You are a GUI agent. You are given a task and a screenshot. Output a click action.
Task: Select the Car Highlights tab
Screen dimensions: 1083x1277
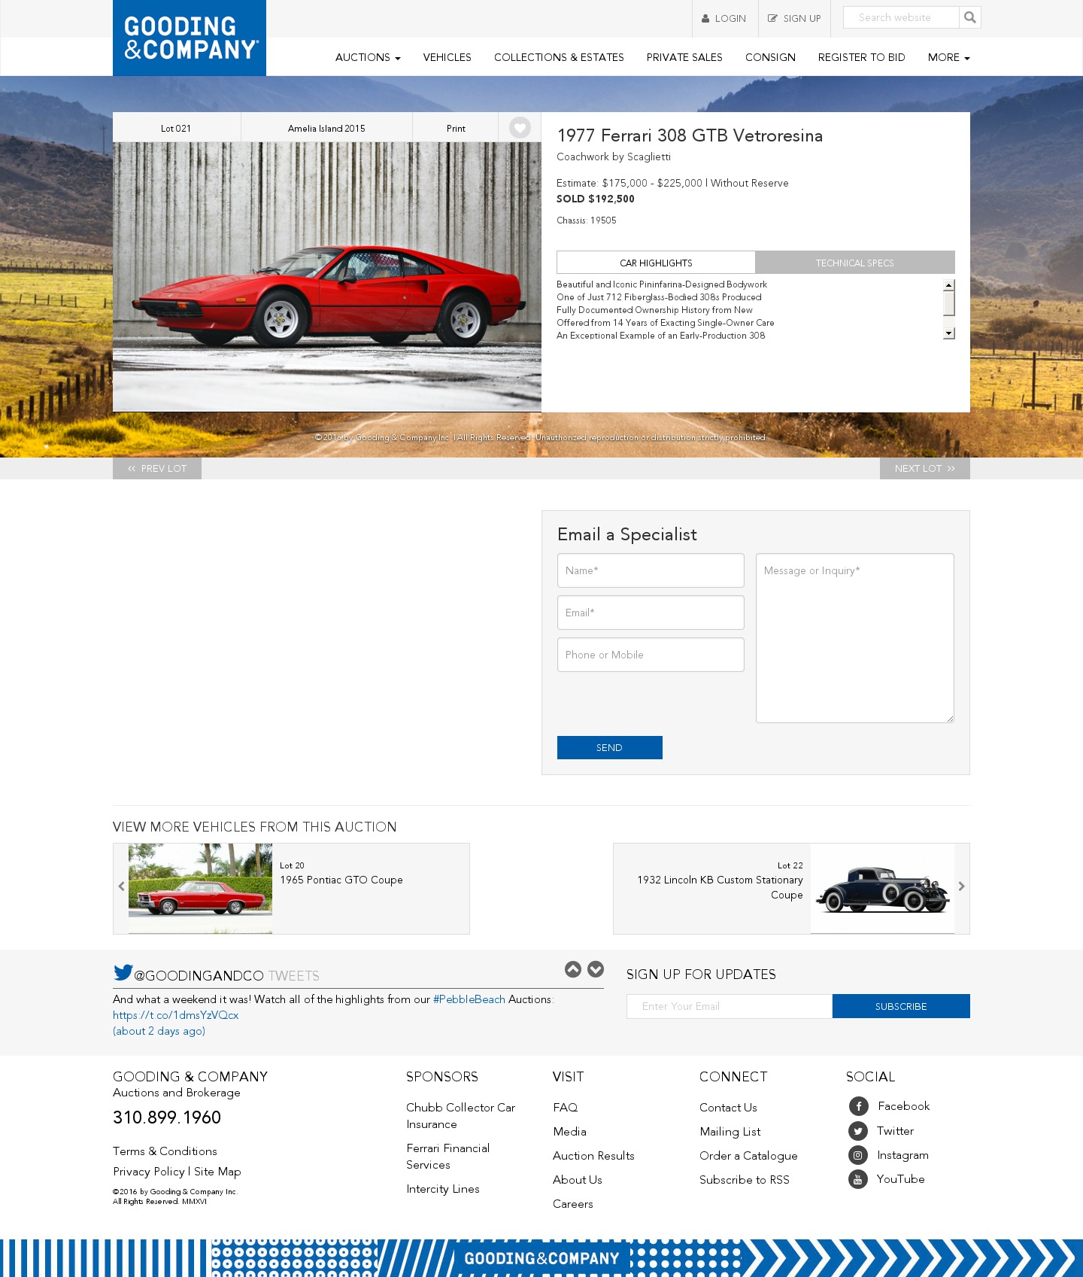pyautogui.click(x=656, y=263)
